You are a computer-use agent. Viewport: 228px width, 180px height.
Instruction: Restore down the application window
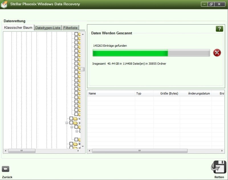pyautogui.click(x=211, y=4)
